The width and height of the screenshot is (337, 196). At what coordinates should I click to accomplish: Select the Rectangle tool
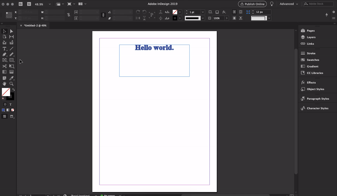tap(12, 60)
